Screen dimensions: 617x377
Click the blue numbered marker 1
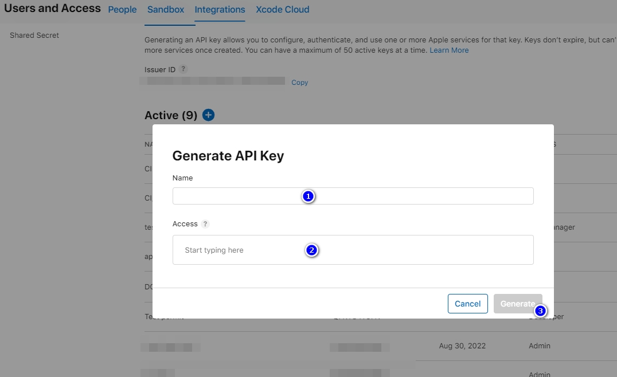coord(308,197)
